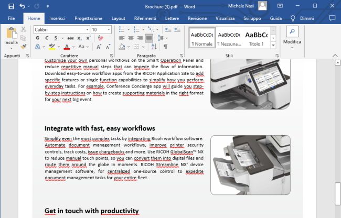This screenshot has height=218, width=341.
Task: Collapse the ribbon with the chevron
Action: [x=335, y=56]
